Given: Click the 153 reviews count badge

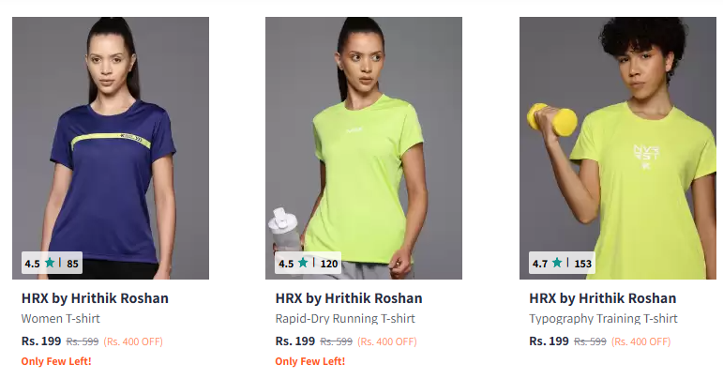Looking at the screenshot, I should (x=583, y=264).
